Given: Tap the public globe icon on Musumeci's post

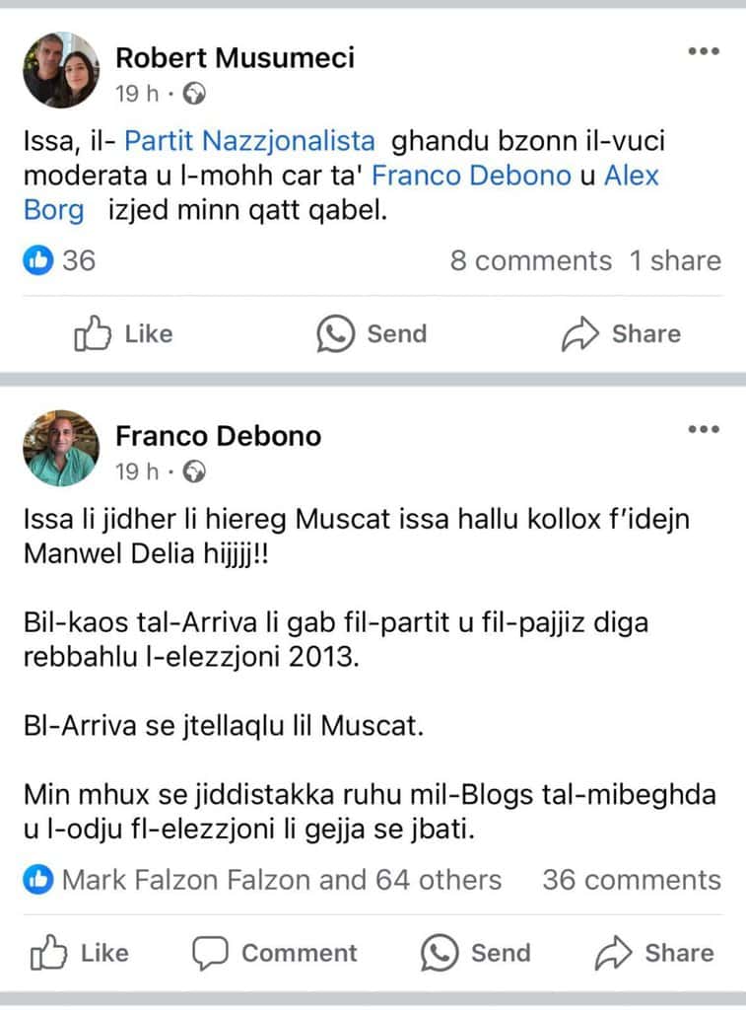Looking at the screenshot, I should (x=196, y=94).
